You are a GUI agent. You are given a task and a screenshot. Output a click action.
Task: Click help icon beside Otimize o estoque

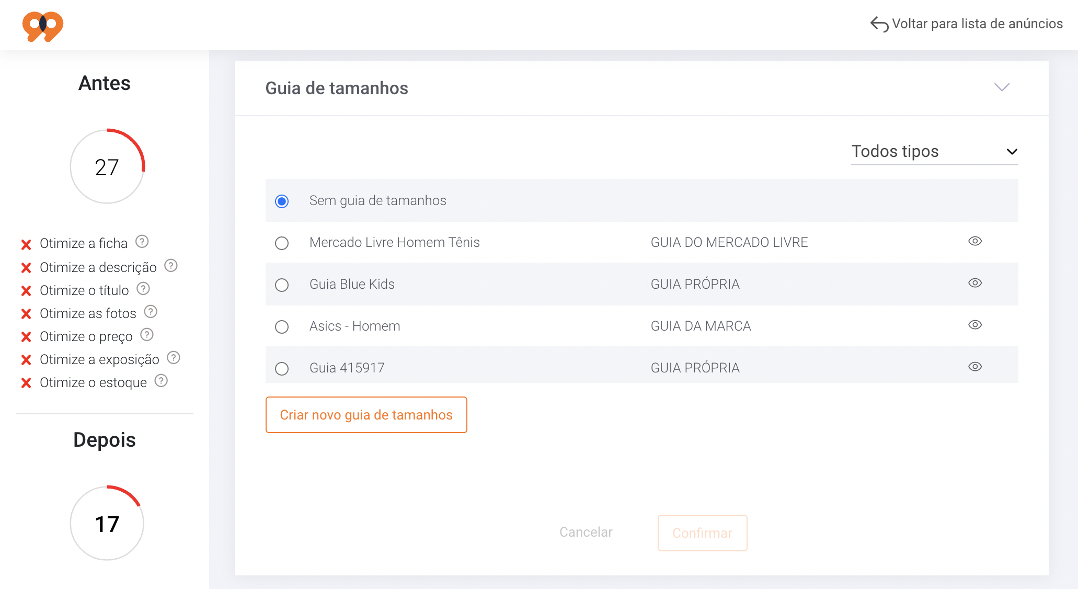[161, 381]
